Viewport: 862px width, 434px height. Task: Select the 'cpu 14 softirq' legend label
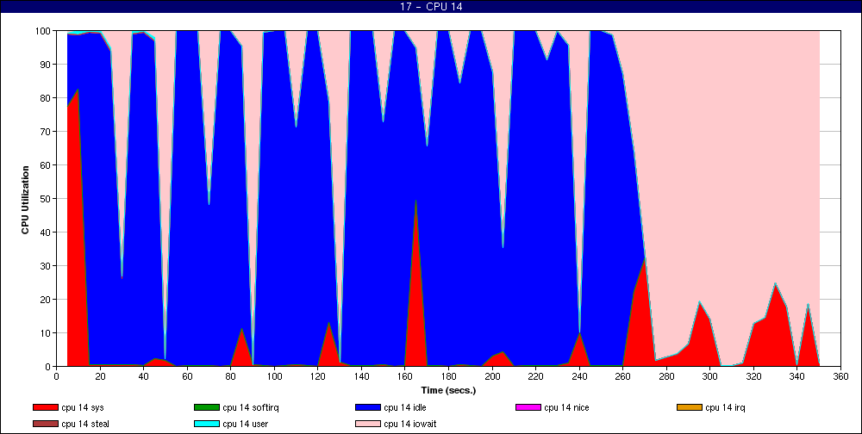tap(251, 407)
